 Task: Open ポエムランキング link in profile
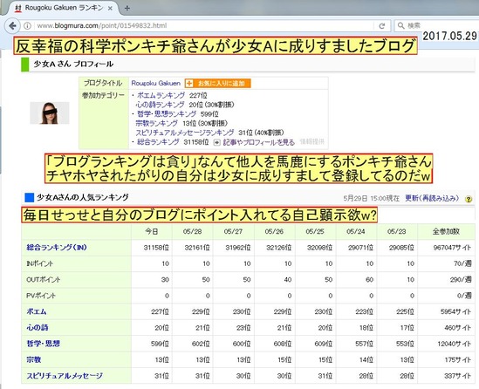click(161, 95)
